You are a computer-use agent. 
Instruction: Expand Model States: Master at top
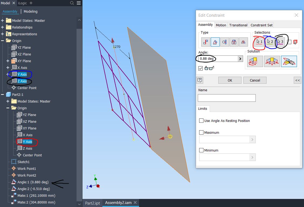coord(2,20)
